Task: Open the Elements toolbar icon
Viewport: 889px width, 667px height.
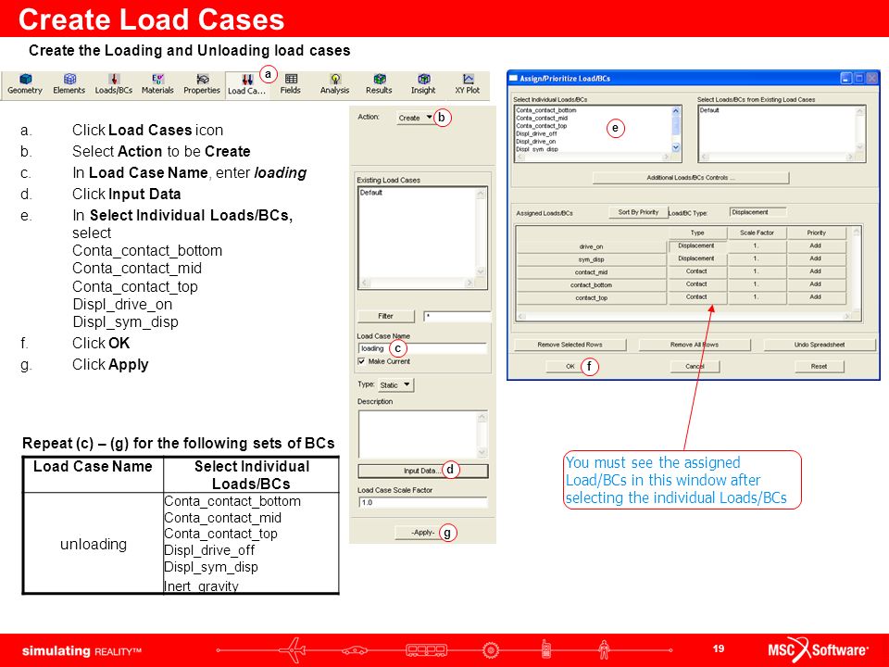Action: coord(69,84)
